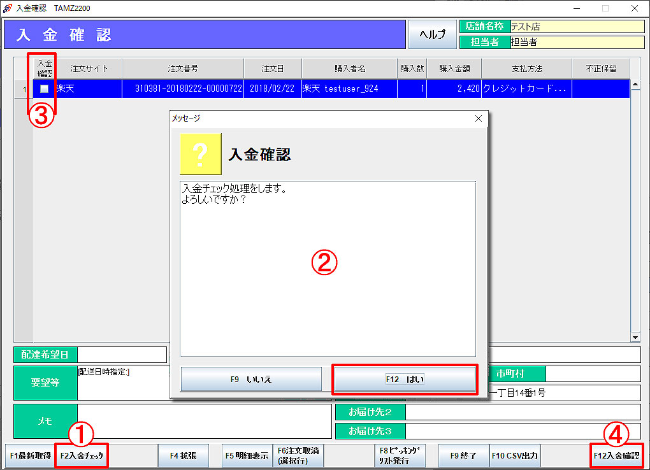Viewport: 650px width, 470px height.
Task: Click the 担当者 value field
Action: click(577, 42)
